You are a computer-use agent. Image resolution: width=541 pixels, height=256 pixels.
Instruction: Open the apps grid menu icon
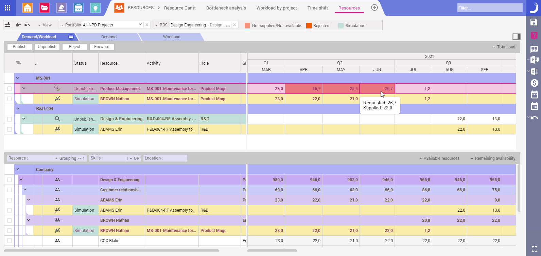7,8
